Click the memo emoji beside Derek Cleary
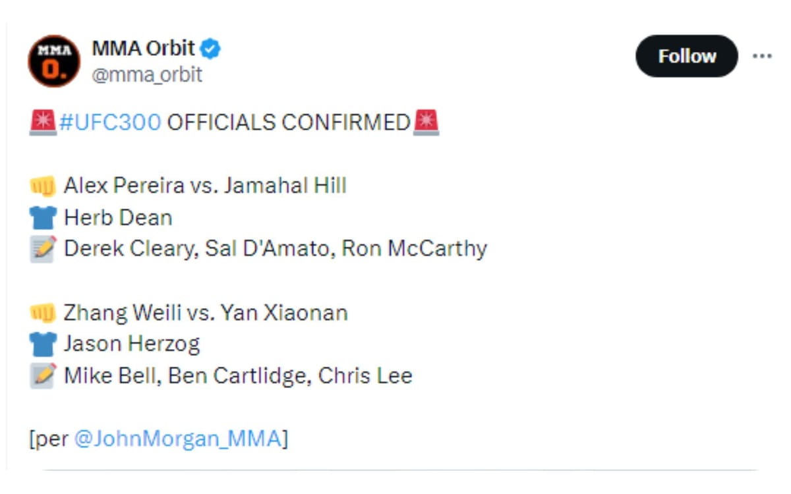Viewport: 791px width, 494px height. (x=43, y=248)
